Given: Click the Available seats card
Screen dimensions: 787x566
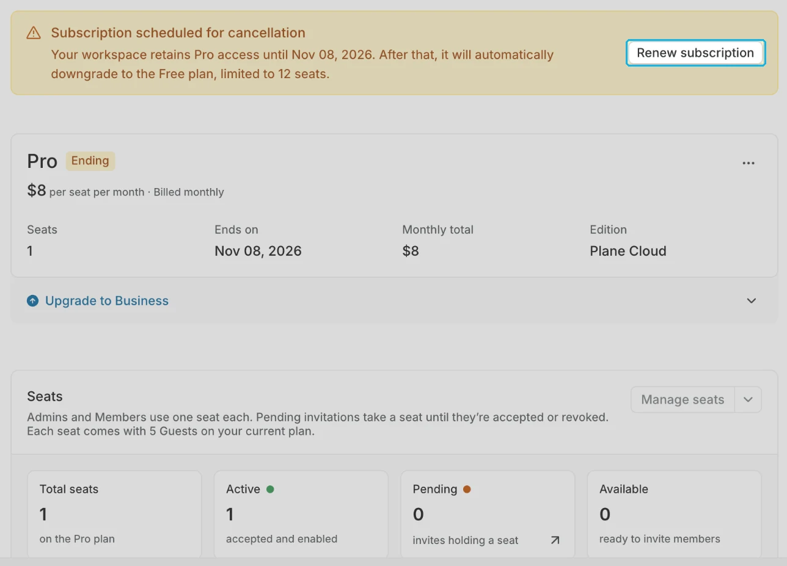Looking at the screenshot, I should click(675, 514).
